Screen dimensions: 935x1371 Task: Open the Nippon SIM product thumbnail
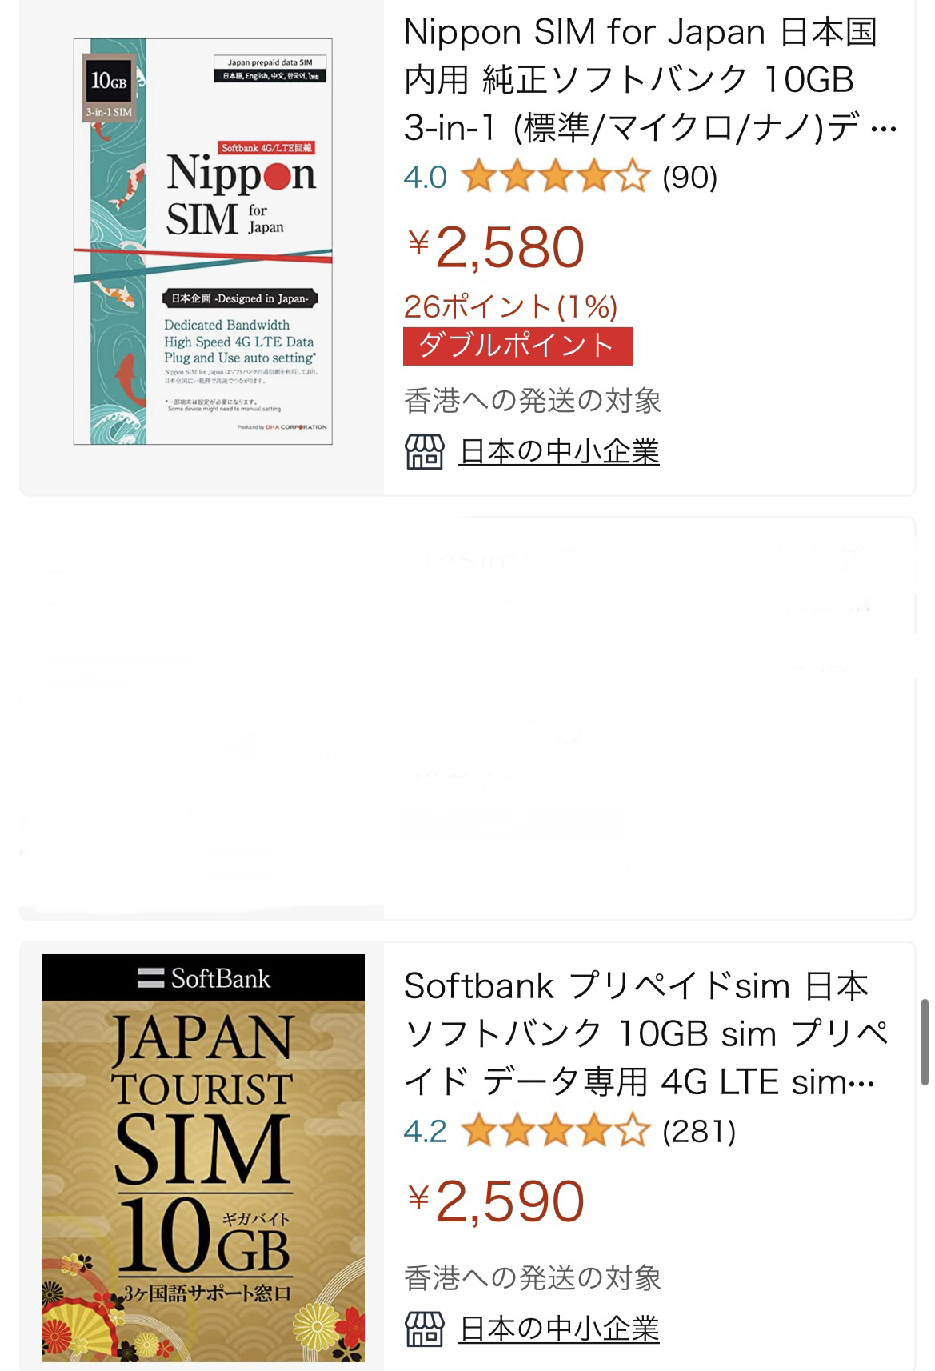(x=202, y=241)
